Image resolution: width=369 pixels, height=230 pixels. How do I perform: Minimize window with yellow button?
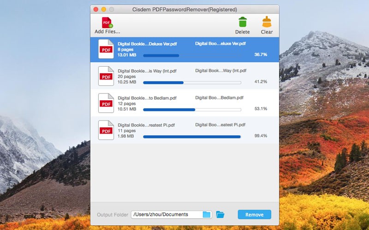(x=103, y=9)
